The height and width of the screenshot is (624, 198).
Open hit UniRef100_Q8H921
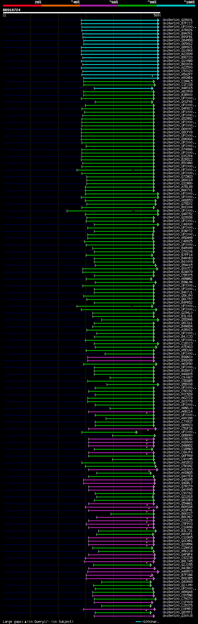click(178, 47)
